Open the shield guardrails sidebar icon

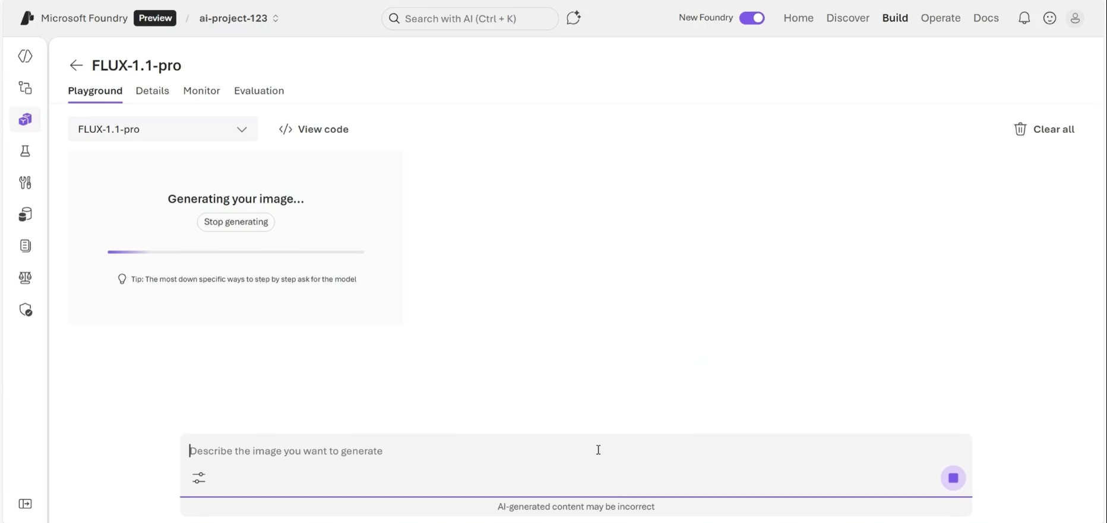pyautogui.click(x=25, y=310)
